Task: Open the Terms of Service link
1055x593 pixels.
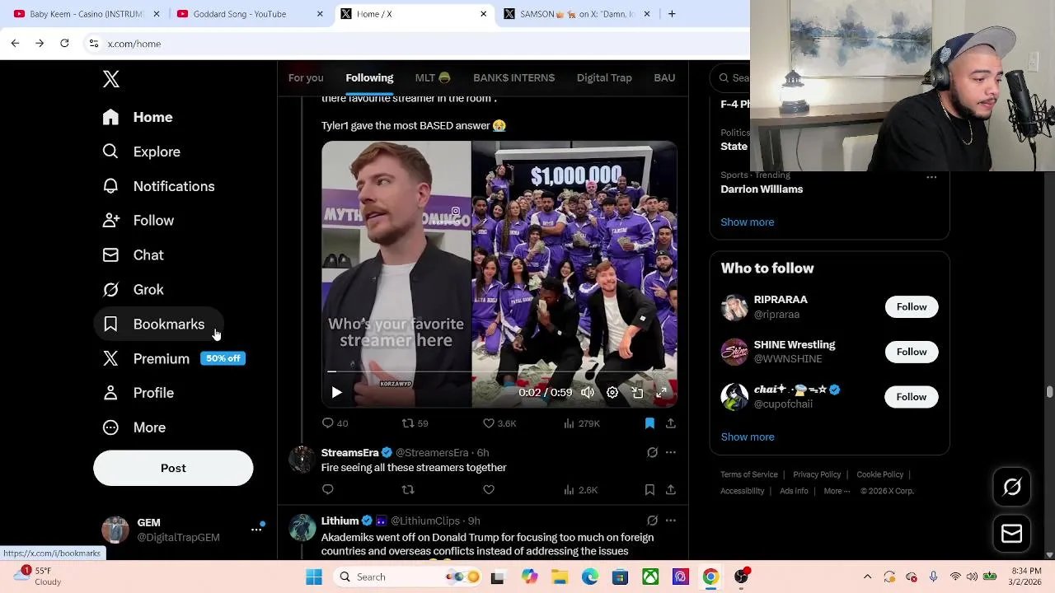Action: point(749,474)
